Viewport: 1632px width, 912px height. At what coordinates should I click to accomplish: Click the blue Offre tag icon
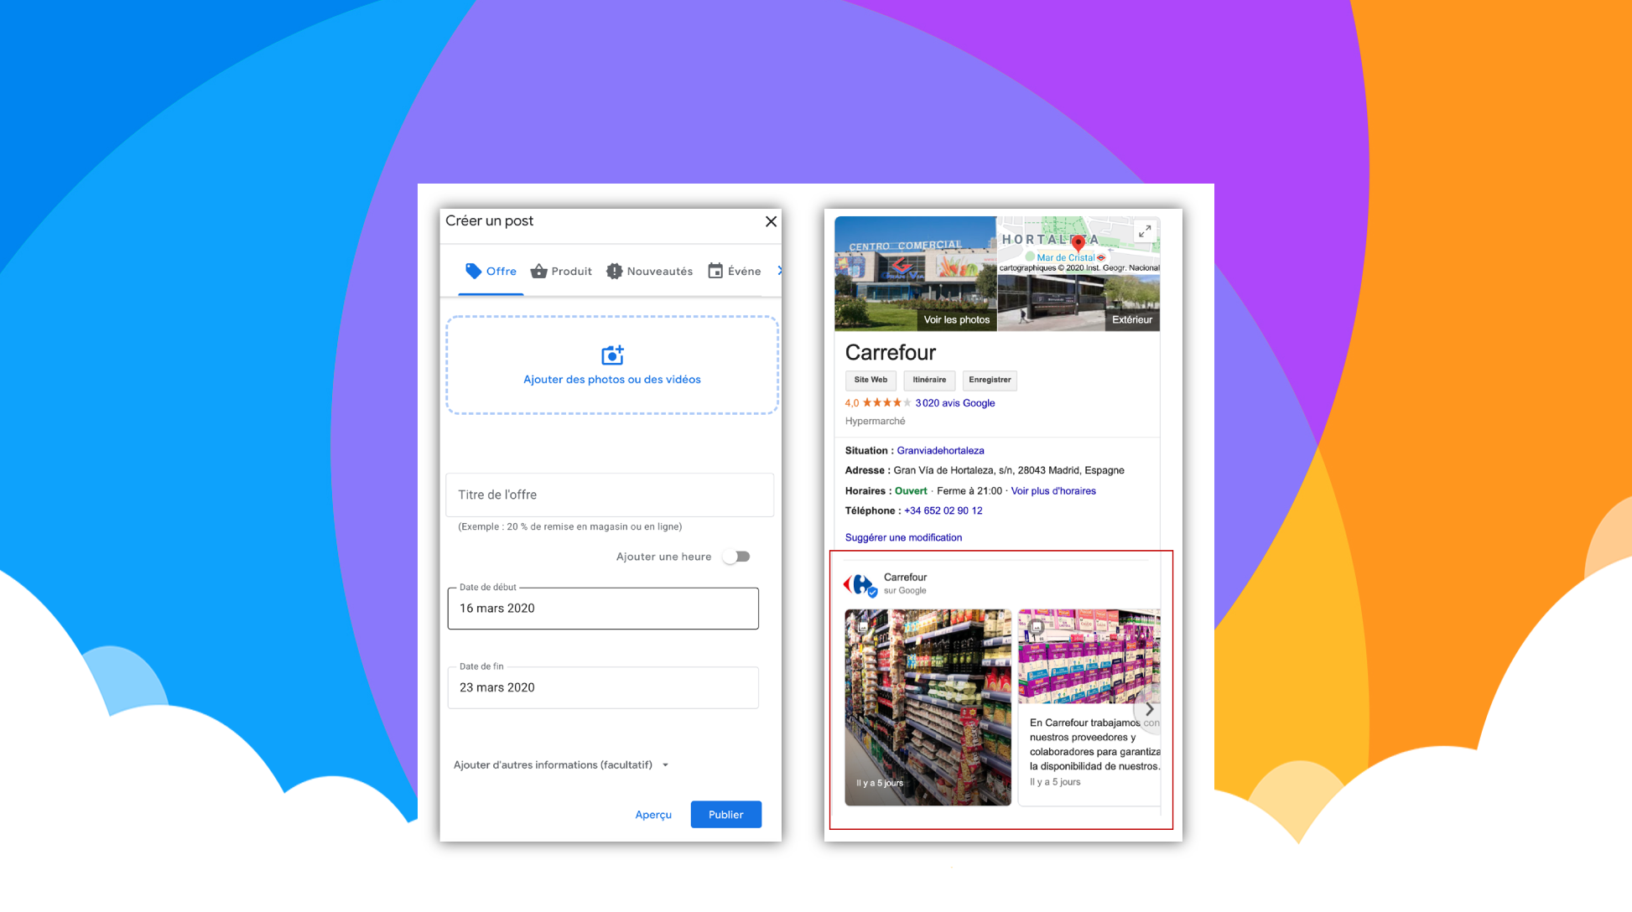(x=474, y=271)
